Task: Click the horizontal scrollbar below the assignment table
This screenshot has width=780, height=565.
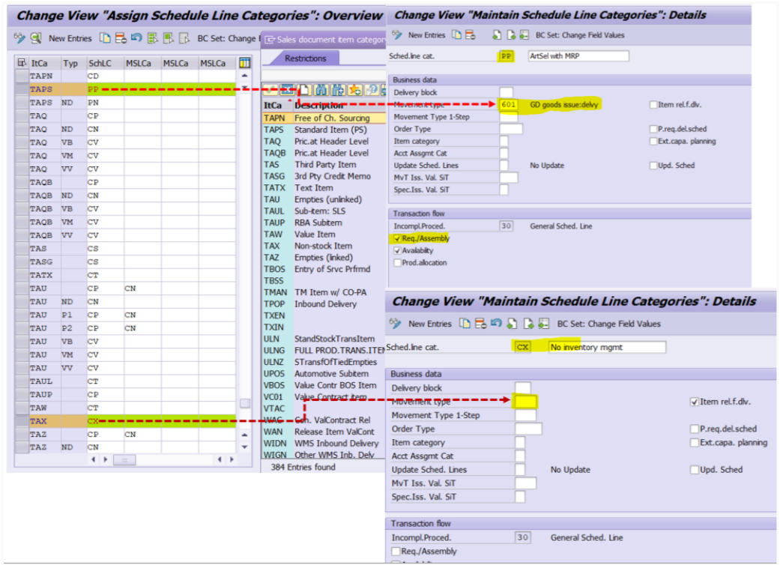Action: pos(124,459)
